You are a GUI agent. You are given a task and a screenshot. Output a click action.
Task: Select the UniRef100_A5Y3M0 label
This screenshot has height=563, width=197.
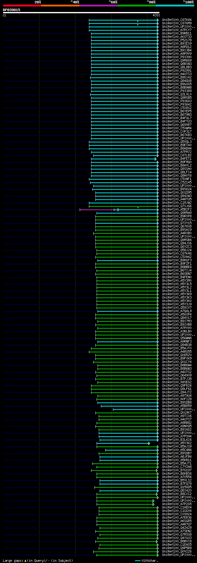click(x=177, y=280)
